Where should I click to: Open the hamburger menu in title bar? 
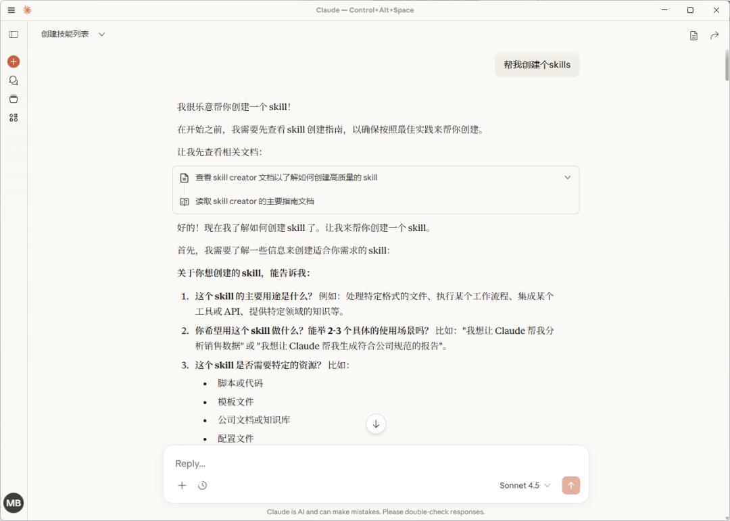pyautogui.click(x=11, y=10)
